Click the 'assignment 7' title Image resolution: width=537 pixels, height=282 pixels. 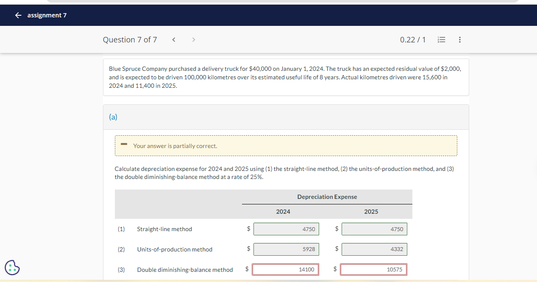click(x=47, y=15)
